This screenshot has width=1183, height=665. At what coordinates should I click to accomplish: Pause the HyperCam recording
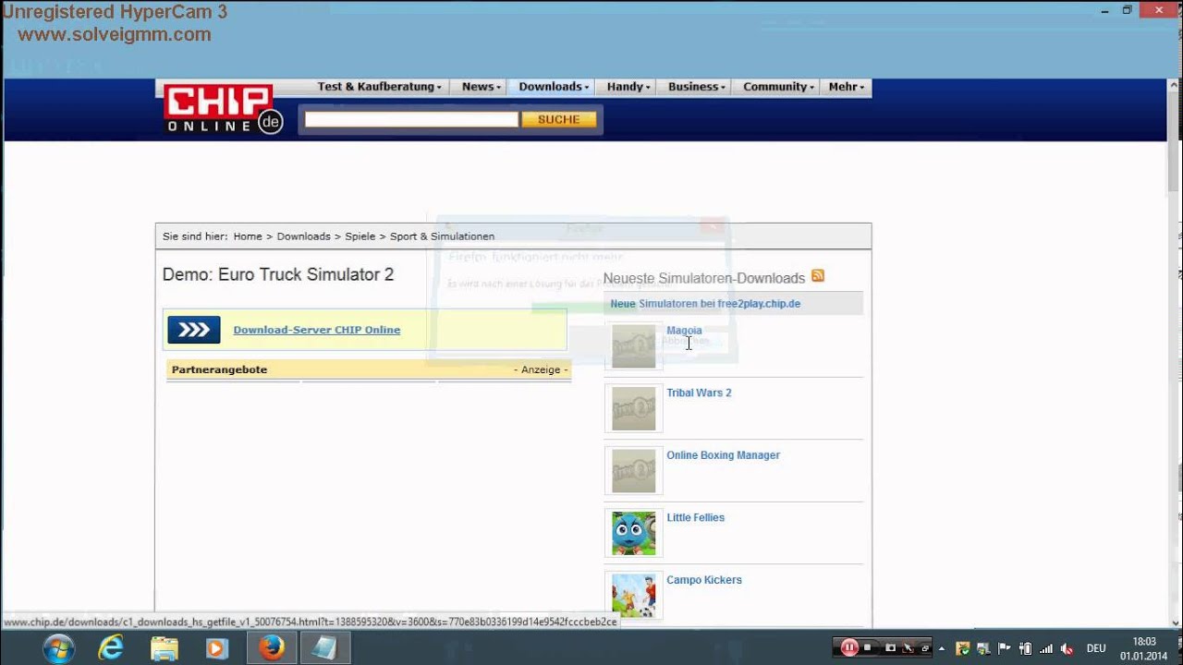(848, 648)
